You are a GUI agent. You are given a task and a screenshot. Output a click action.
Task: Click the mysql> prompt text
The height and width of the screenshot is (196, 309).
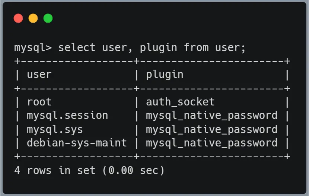tap(33, 48)
